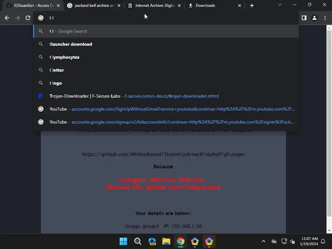Open the Windows Start menu
Image resolution: width=332 pixels, height=249 pixels.
click(x=124, y=241)
